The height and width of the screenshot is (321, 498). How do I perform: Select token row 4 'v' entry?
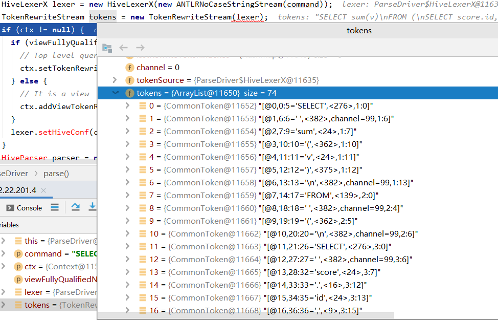[298, 157]
